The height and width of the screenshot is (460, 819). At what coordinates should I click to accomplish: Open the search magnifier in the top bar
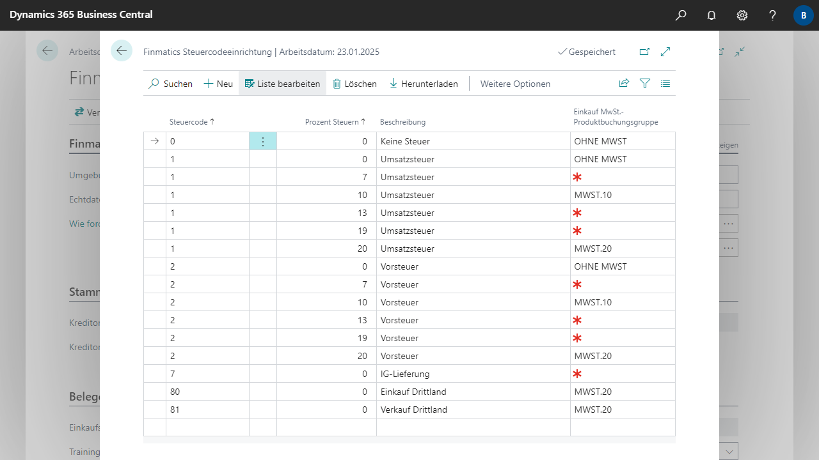click(x=681, y=15)
